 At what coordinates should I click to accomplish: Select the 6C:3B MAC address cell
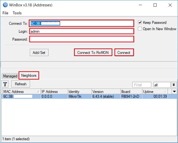21,96
